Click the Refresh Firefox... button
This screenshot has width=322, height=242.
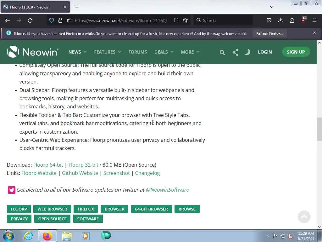(x=269, y=33)
